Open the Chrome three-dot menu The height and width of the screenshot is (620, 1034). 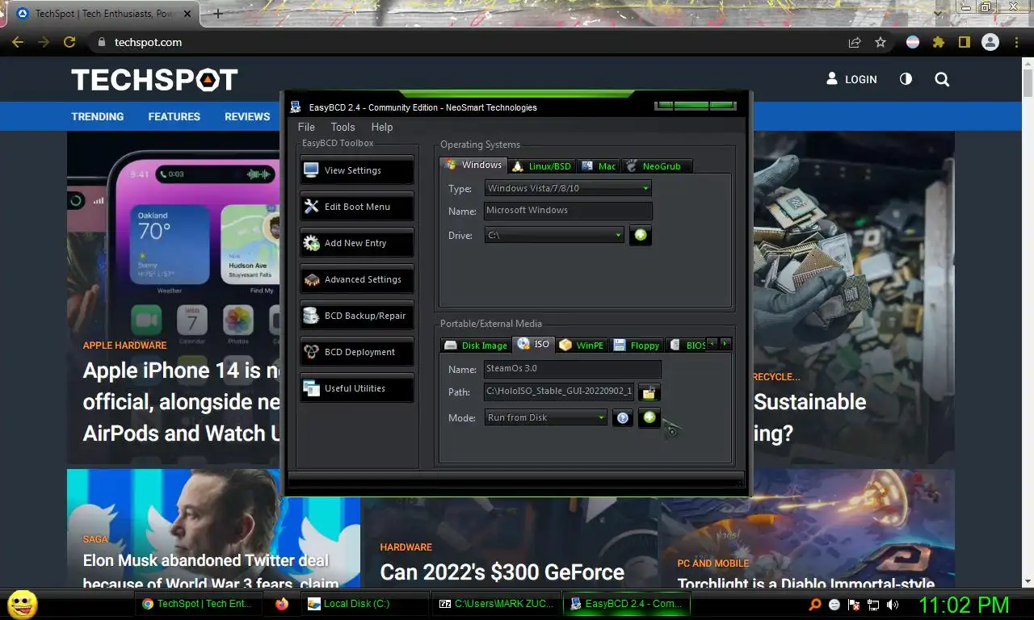(x=1016, y=42)
